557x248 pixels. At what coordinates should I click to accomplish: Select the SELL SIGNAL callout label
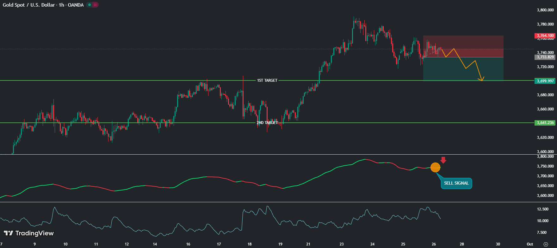456,183
